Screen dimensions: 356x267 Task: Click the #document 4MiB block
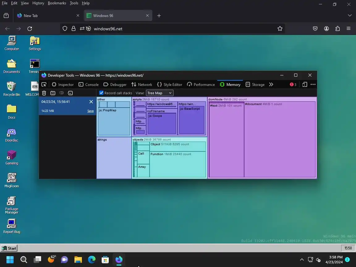click(x=280, y=139)
